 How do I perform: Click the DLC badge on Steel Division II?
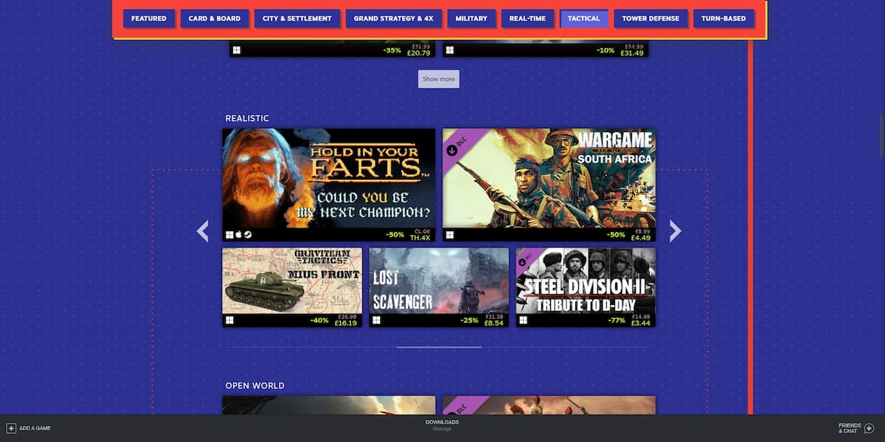click(527, 259)
